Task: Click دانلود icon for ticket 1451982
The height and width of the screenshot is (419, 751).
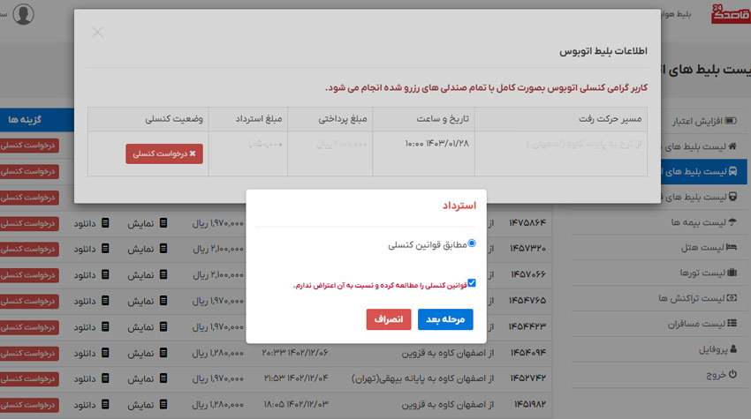Action: tap(105, 404)
